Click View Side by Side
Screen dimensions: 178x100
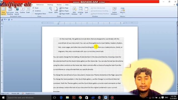98,8
